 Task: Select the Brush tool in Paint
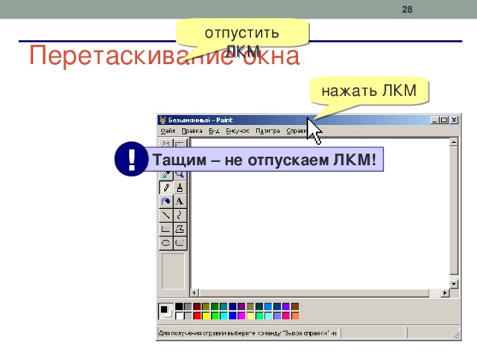(x=180, y=187)
